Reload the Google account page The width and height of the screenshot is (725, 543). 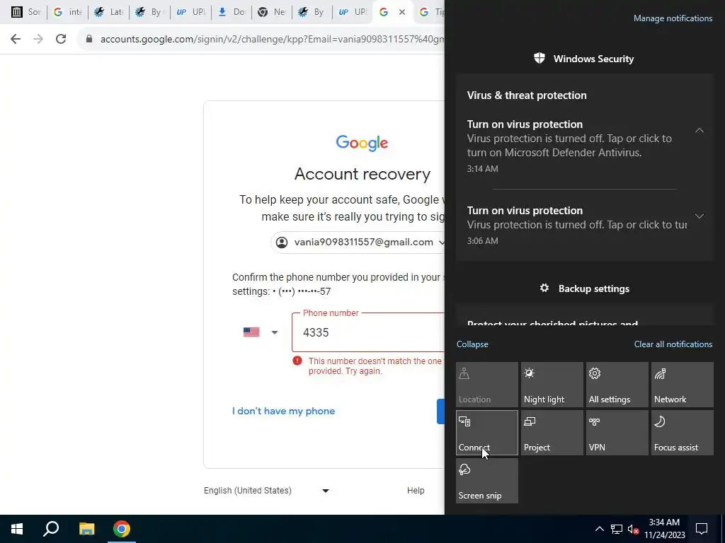coord(61,39)
